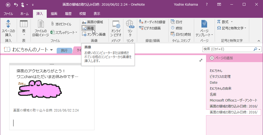Click the Back arrow in title bar
Image resolution: width=263 pixels, height=135 pixels.
pos(8,5)
